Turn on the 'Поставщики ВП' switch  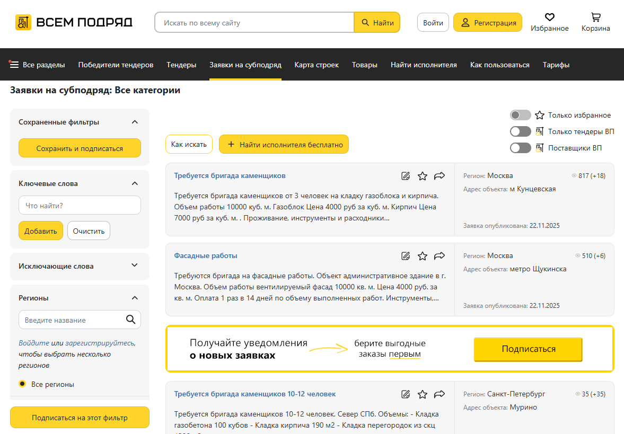point(520,148)
